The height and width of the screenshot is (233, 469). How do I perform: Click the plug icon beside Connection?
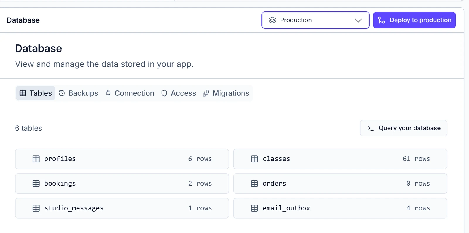point(108,93)
